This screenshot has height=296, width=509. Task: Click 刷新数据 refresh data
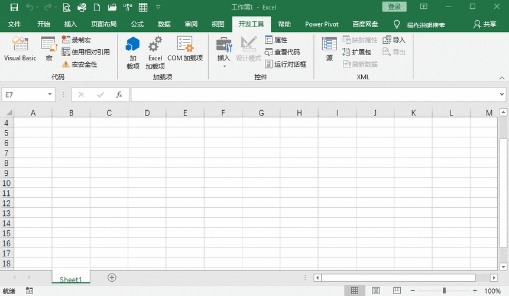click(360, 65)
